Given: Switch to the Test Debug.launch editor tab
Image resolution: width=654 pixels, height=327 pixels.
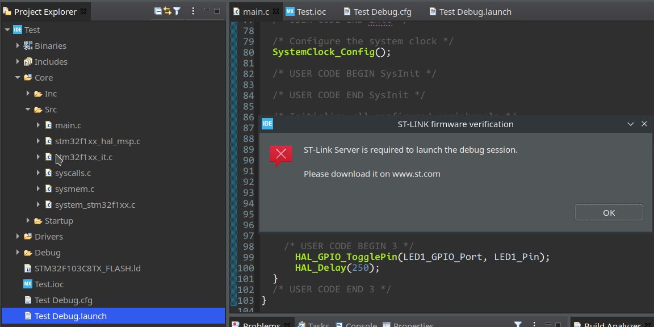Looking at the screenshot, I should (x=475, y=12).
